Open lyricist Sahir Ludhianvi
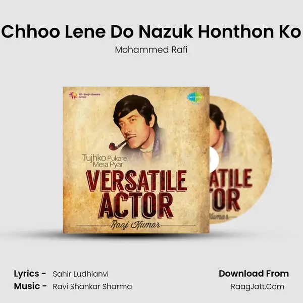Viewport: 303px width, 303px height. 81,274
